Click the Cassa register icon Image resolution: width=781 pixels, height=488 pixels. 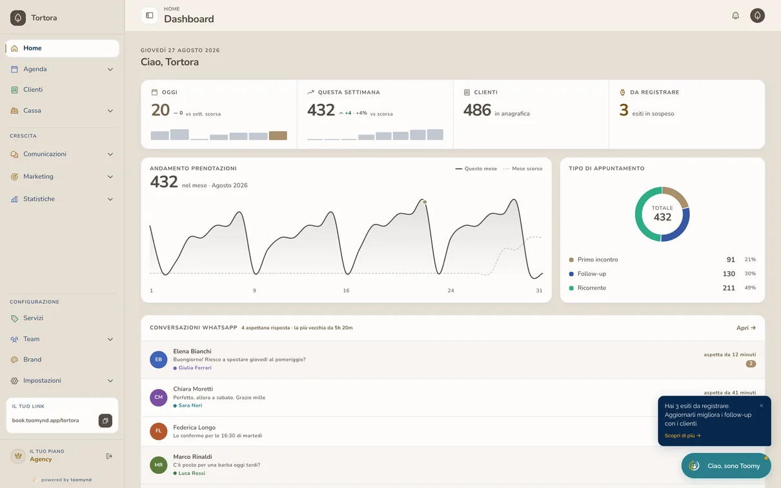click(14, 110)
